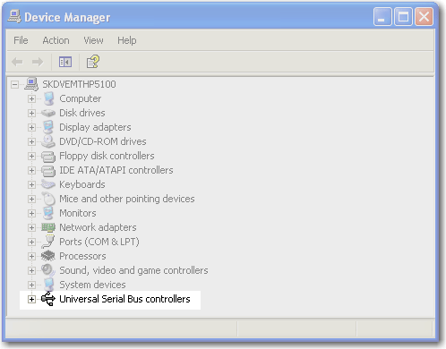Click the Universal Serial Bus controllers USB icon
The height and width of the screenshot is (349, 446).
point(48,299)
